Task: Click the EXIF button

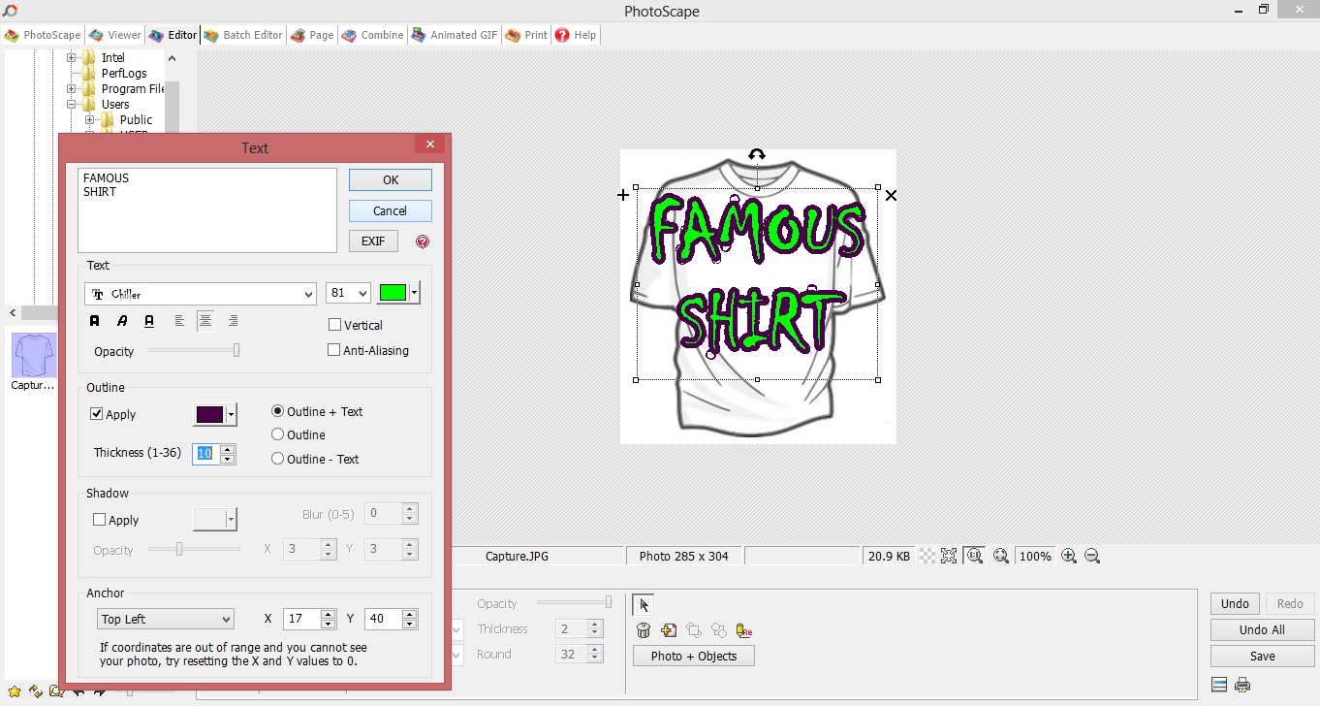Action: (373, 241)
